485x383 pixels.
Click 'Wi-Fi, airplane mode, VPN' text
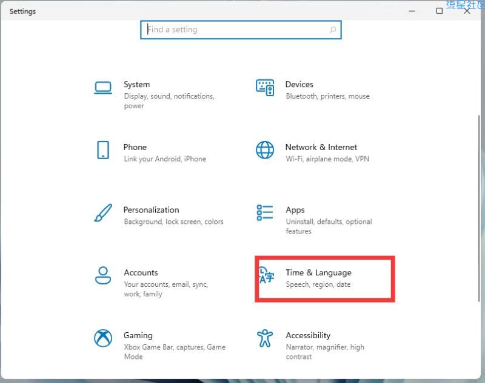pos(327,159)
